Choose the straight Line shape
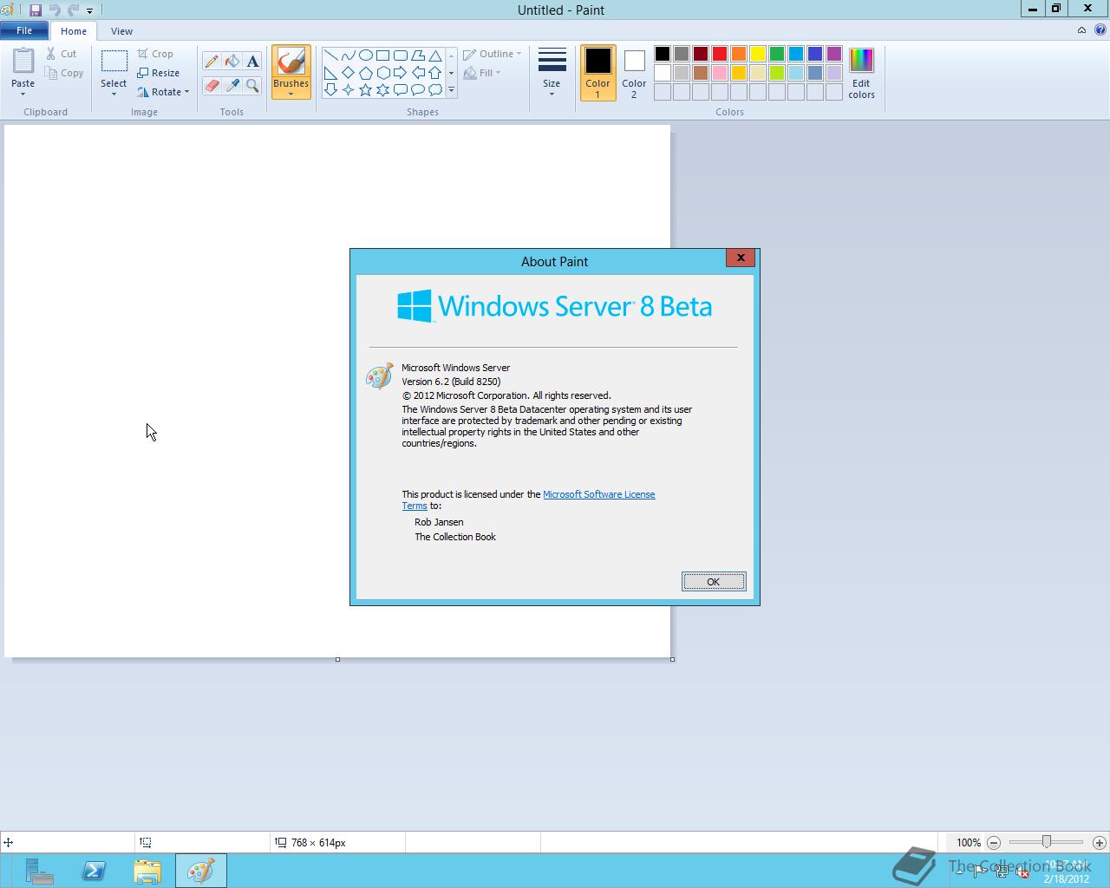Screen dimensions: 1110x888 click(x=330, y=55)
